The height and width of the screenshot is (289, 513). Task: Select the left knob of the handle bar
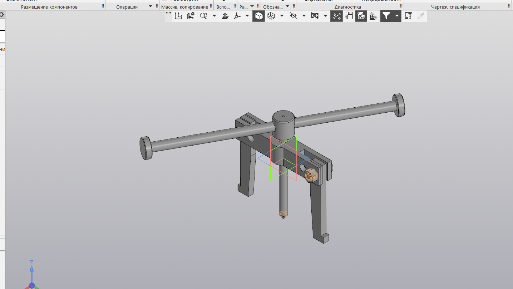(145, 148)
